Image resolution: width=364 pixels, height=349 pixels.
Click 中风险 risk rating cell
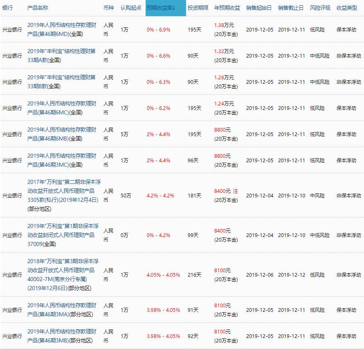coord(317,196)
